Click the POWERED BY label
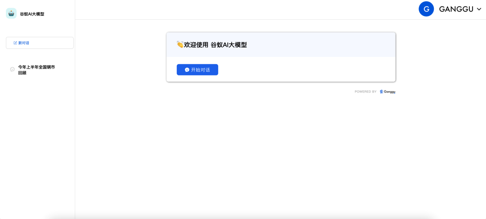The image size is (486, 219). (x=365, y=92)
